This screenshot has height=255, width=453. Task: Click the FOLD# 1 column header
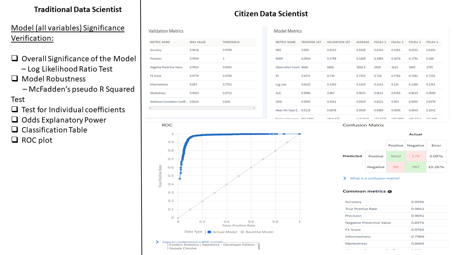(x=380, y=42)
